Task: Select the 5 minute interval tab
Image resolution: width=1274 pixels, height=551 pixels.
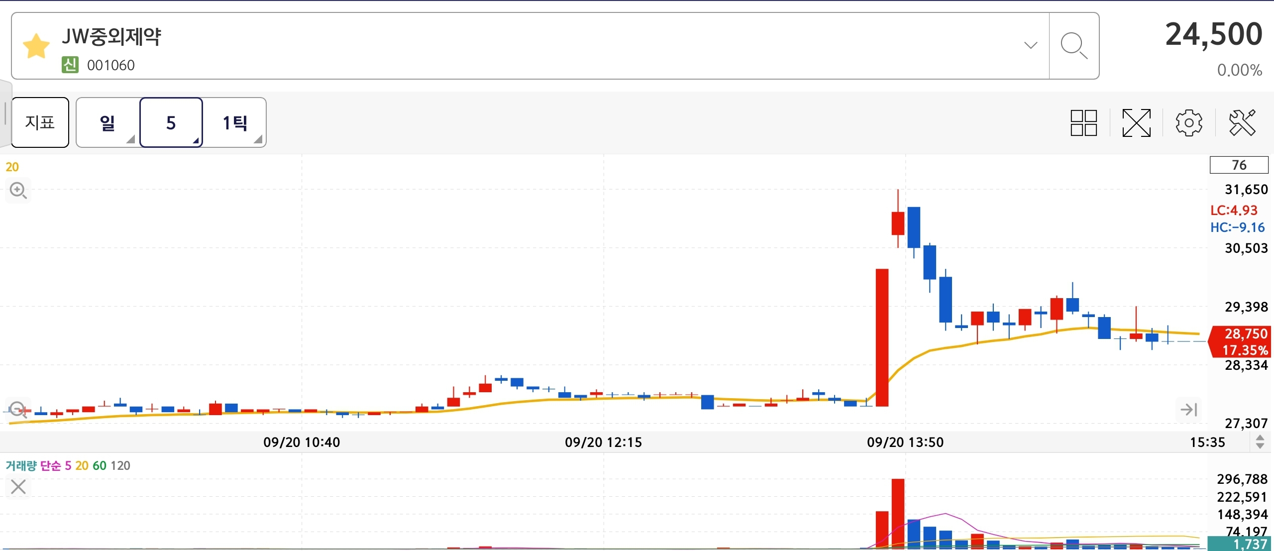Action: [171, 122]
